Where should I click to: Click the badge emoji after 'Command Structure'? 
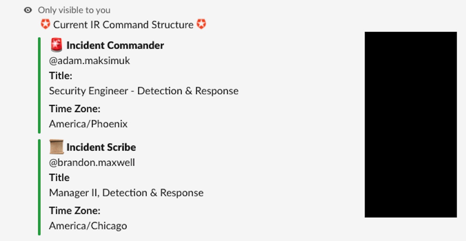201,24
